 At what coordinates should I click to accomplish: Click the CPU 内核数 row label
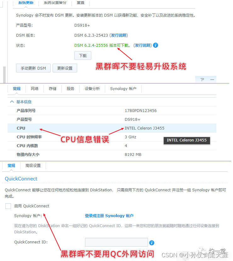[27, 146]
